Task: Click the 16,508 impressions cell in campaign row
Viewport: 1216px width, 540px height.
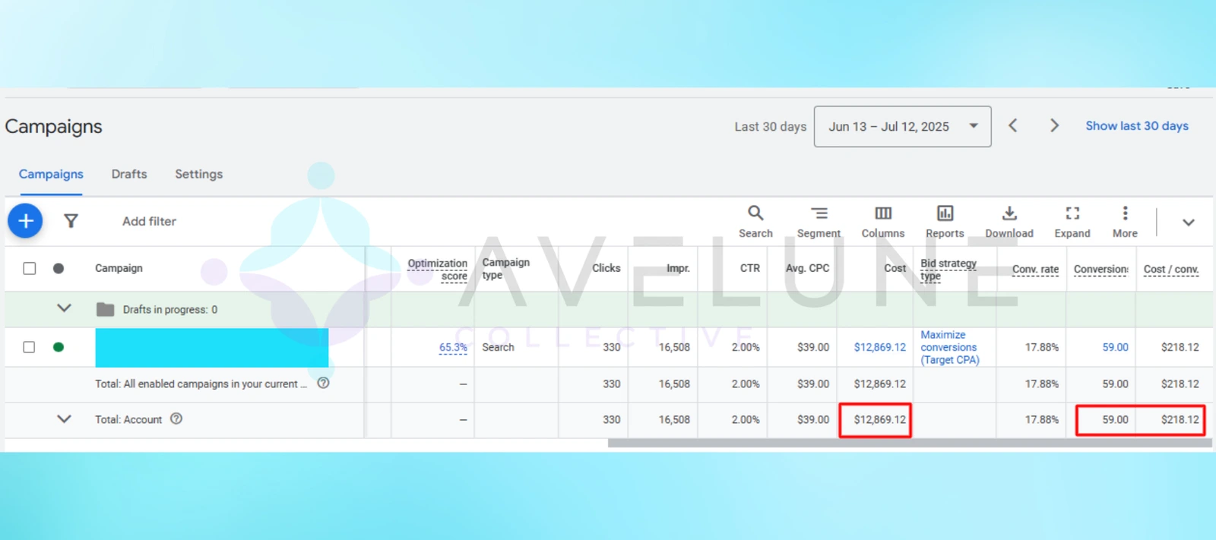Action: pos(674,347)
